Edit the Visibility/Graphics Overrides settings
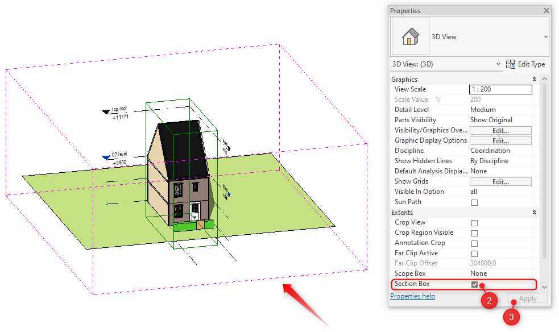Image resolution: width=559 pixels, height=332 pixels. point(500,130)
